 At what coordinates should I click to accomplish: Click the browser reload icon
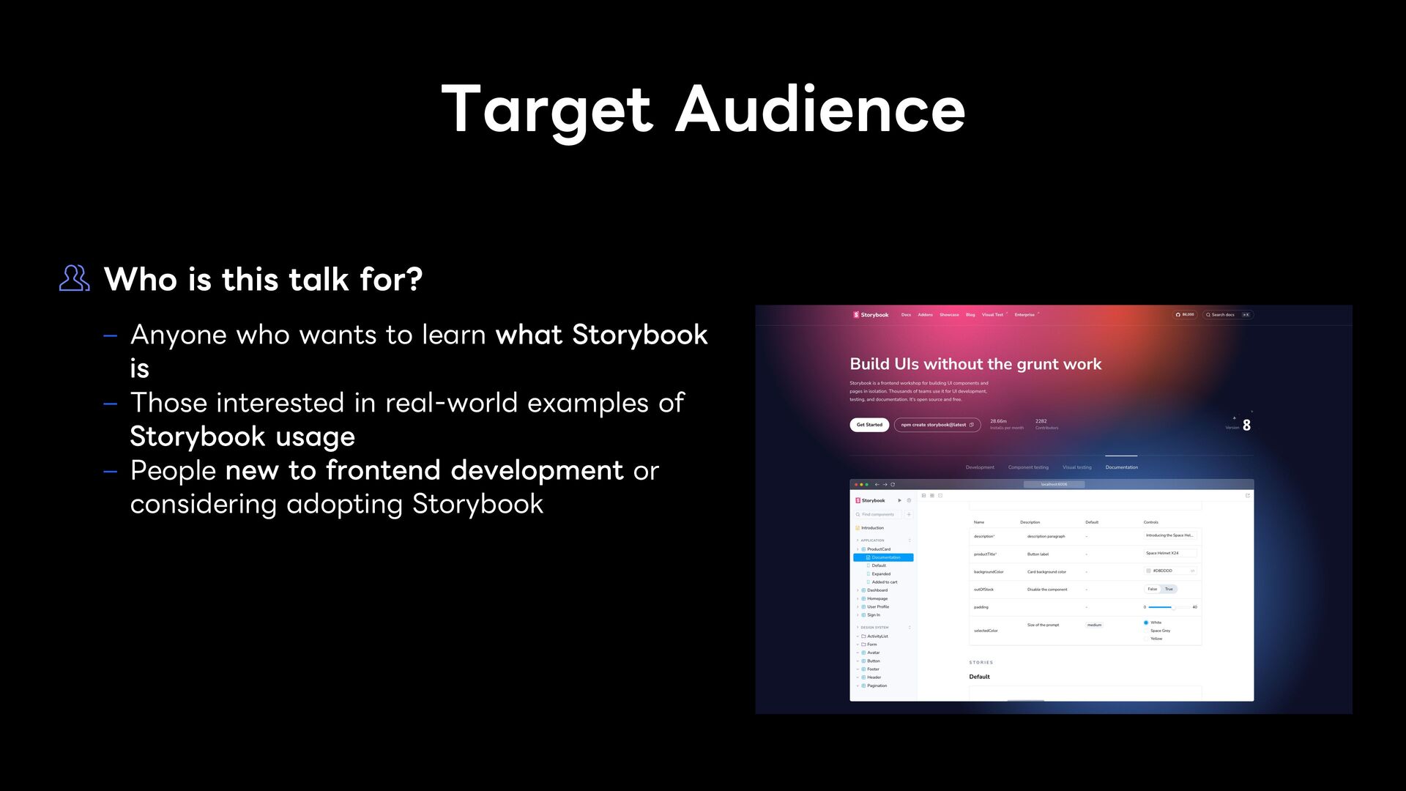point(893,484)
